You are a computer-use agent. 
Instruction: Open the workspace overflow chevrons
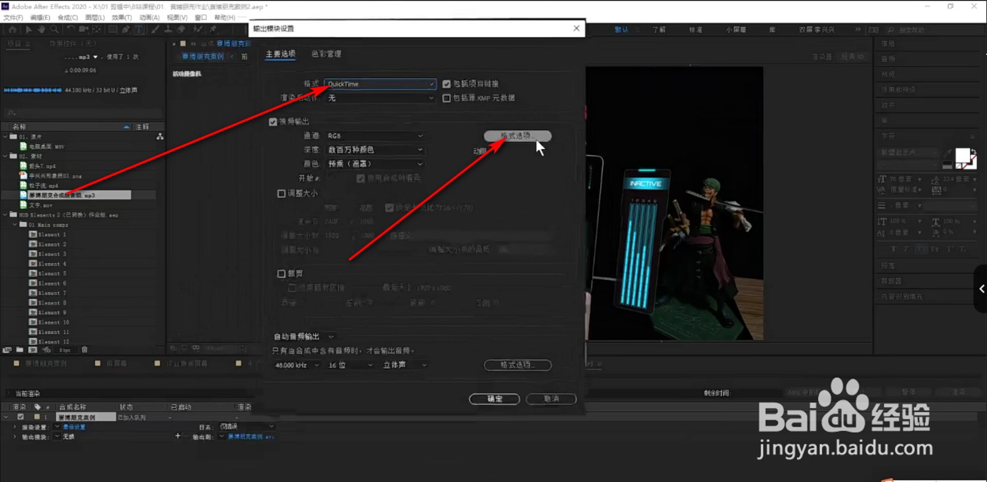click(x=857, y=29)
